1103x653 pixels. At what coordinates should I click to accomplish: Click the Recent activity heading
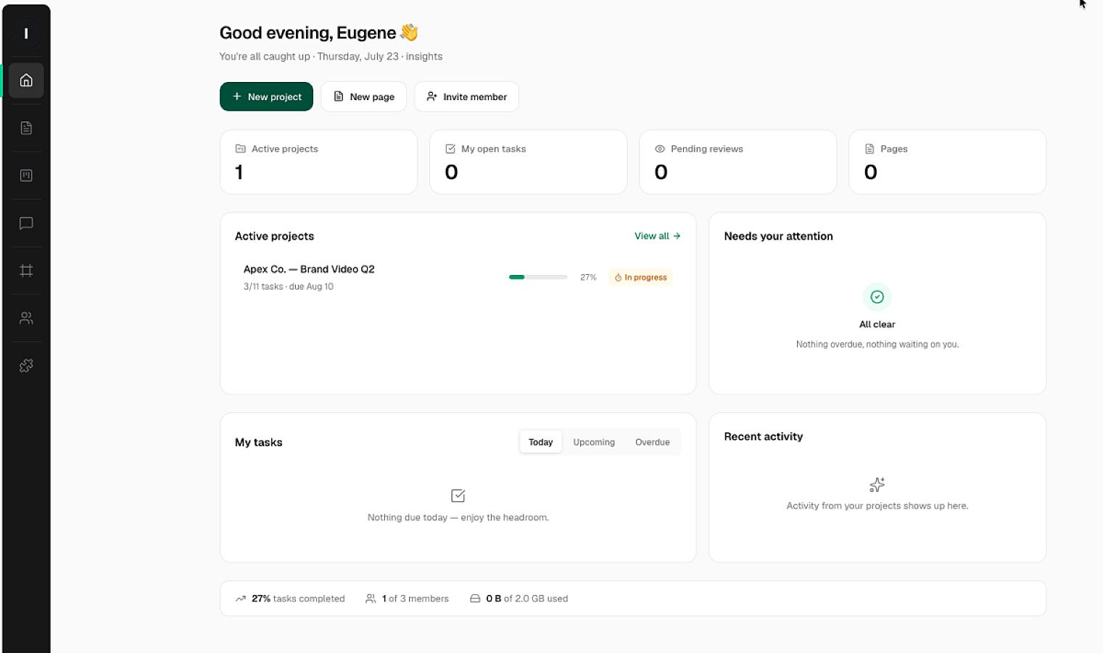point(764,437)
